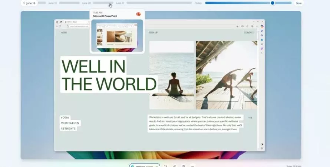Image resolution: width=330 pixels, height=167 pixels.
Task: Select the YOGA category label
Action: tap(65, 118)
